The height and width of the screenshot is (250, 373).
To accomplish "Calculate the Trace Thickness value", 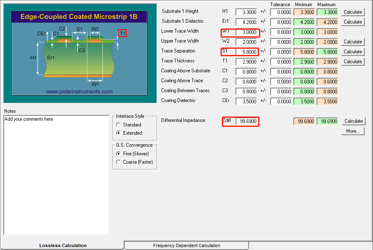I will (353, 62).
